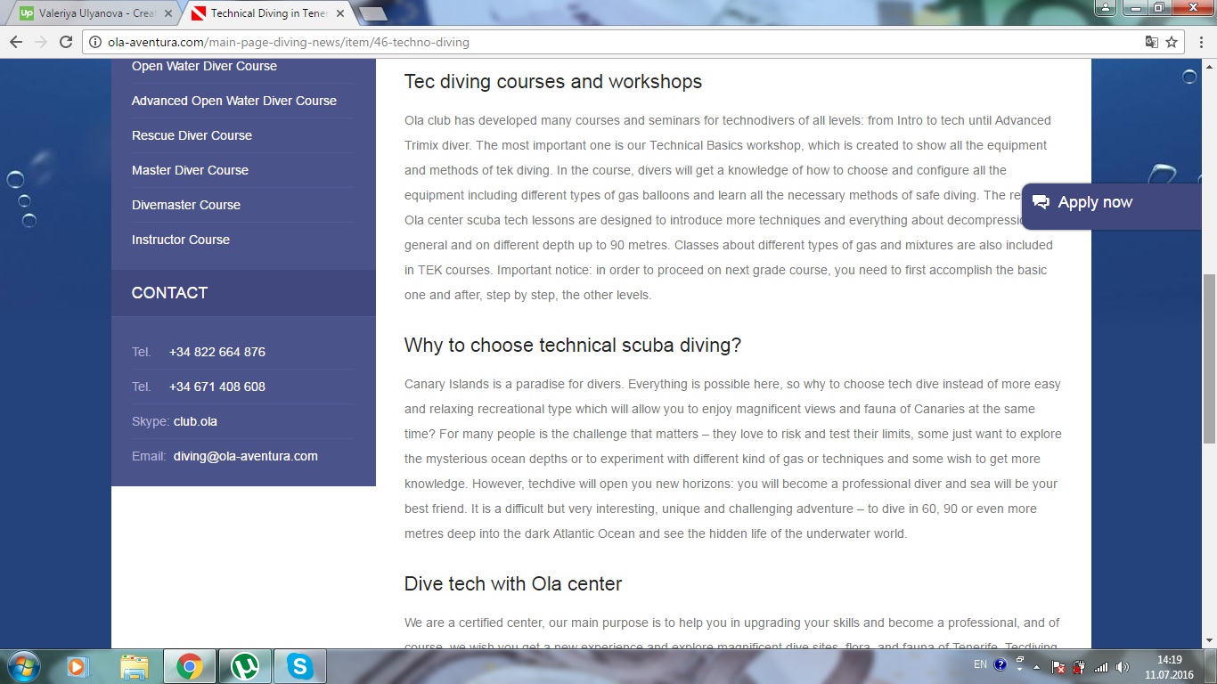
Task: Click the phone number +34 822 664 876
Action: pos(217,352)
